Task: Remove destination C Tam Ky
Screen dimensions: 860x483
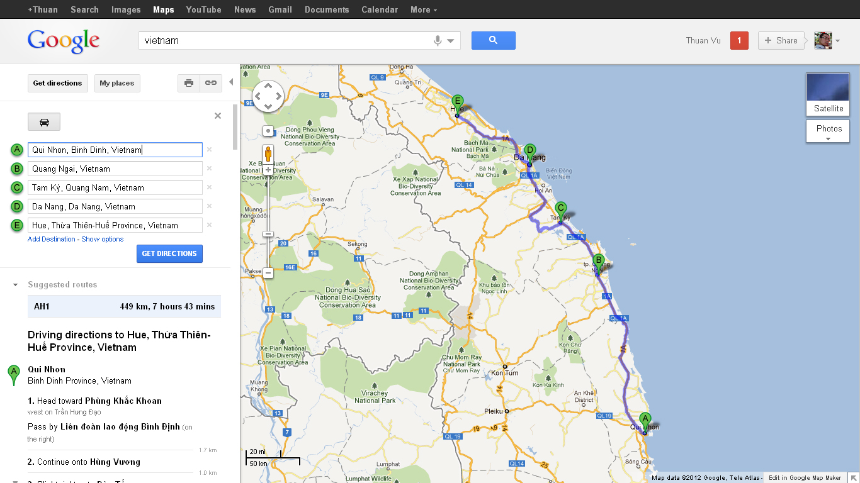Action: point(209,187)
